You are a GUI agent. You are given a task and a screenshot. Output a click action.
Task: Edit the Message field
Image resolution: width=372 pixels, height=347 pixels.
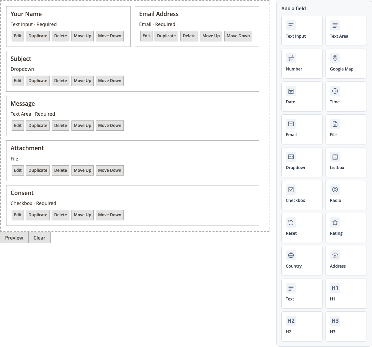point(18,125)
